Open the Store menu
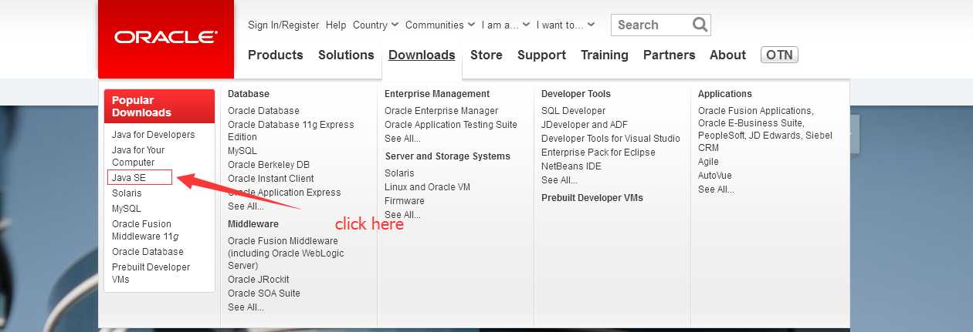 click(486, 55)
